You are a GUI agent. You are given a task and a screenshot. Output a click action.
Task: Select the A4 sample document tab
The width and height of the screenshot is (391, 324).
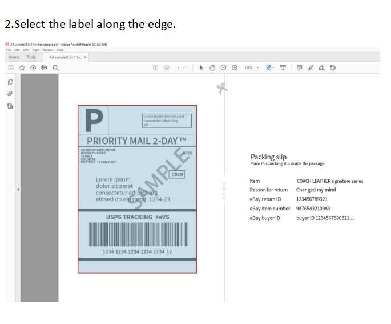65,57
